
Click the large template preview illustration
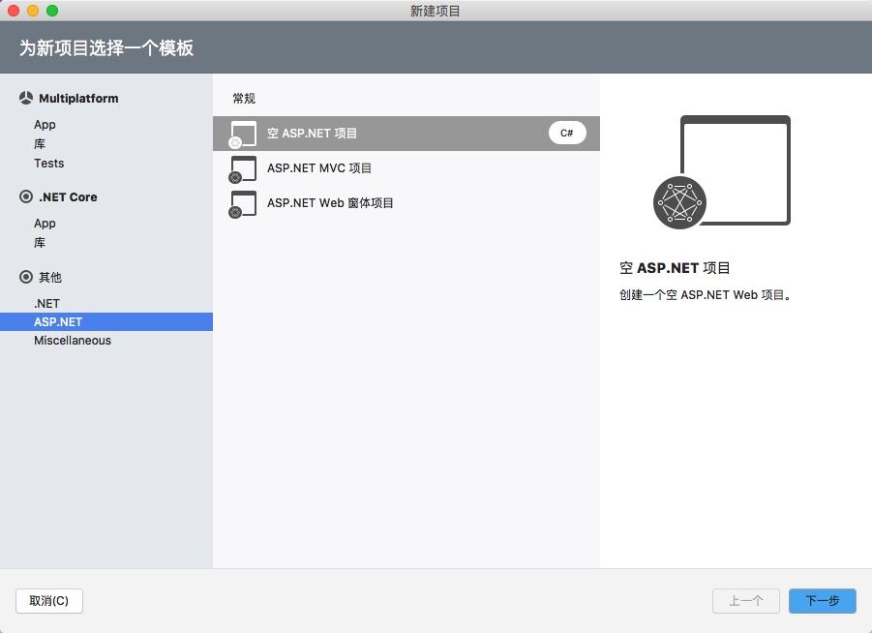click(x=721, y=171)
